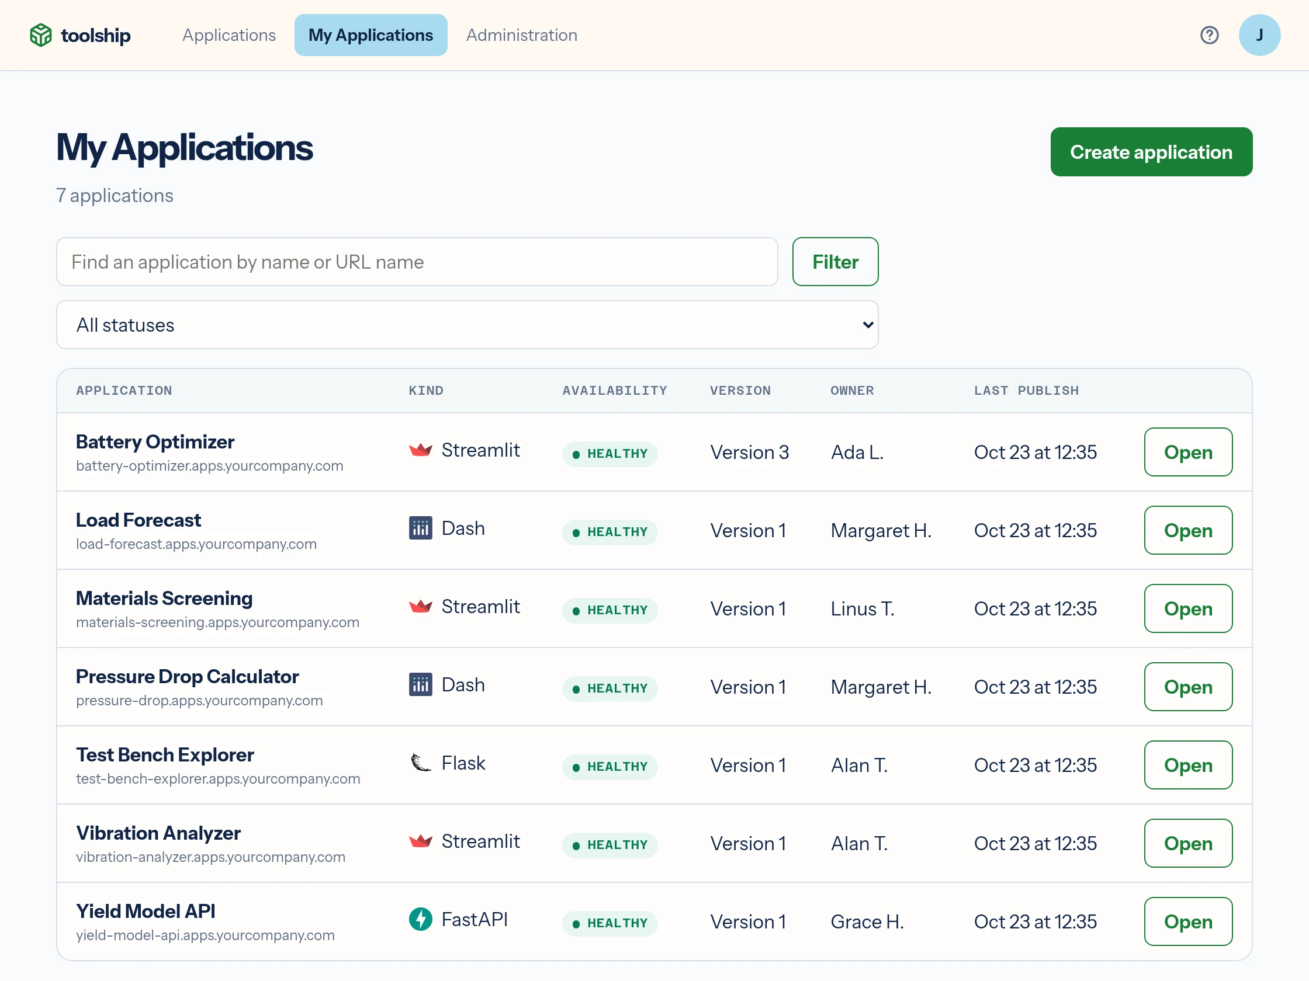This screenshot has width=1309, height=981.
Task: Select the My Applications nav tab
Action: pos(370,36)
